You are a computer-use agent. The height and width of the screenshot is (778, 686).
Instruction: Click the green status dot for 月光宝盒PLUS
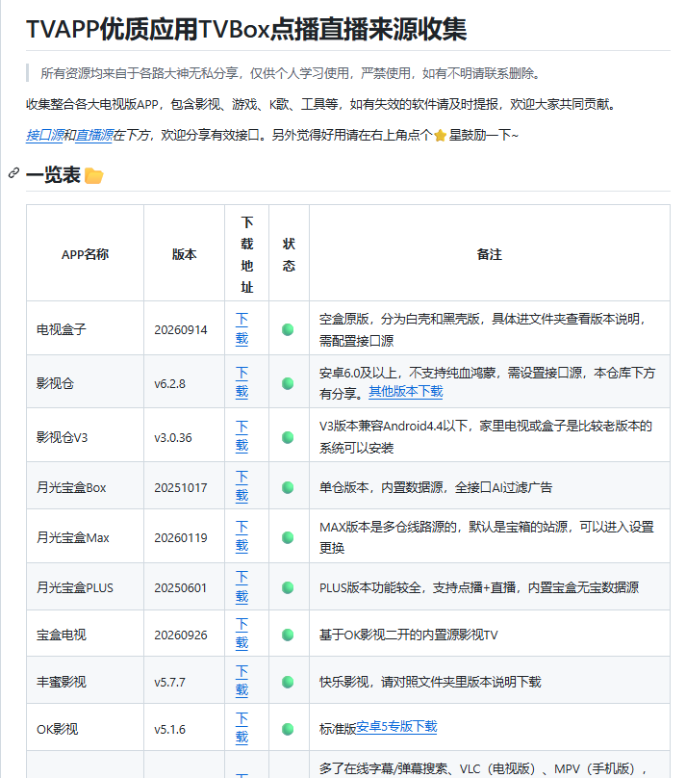tap(288, 588)
